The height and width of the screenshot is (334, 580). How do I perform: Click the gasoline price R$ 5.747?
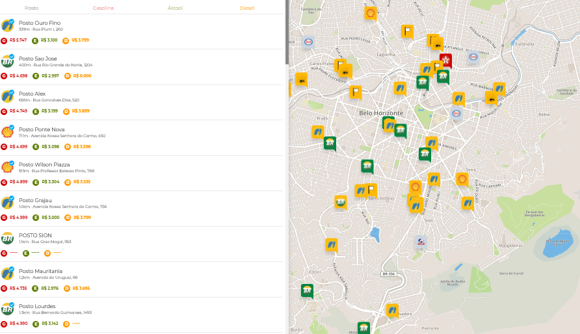point(18,40)
